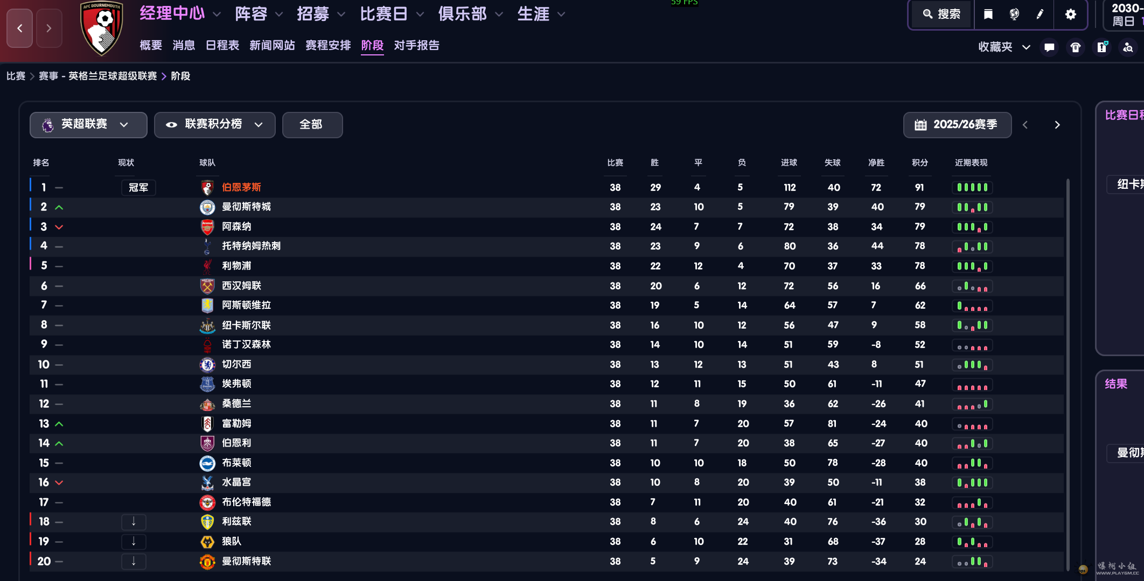Open the 伯恩茅斯 team link
The width and height of the screenshot is (1144, 581).
coord(241,187)
